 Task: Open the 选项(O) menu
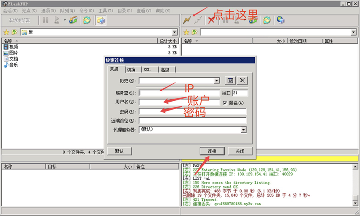tap(48, 11)
